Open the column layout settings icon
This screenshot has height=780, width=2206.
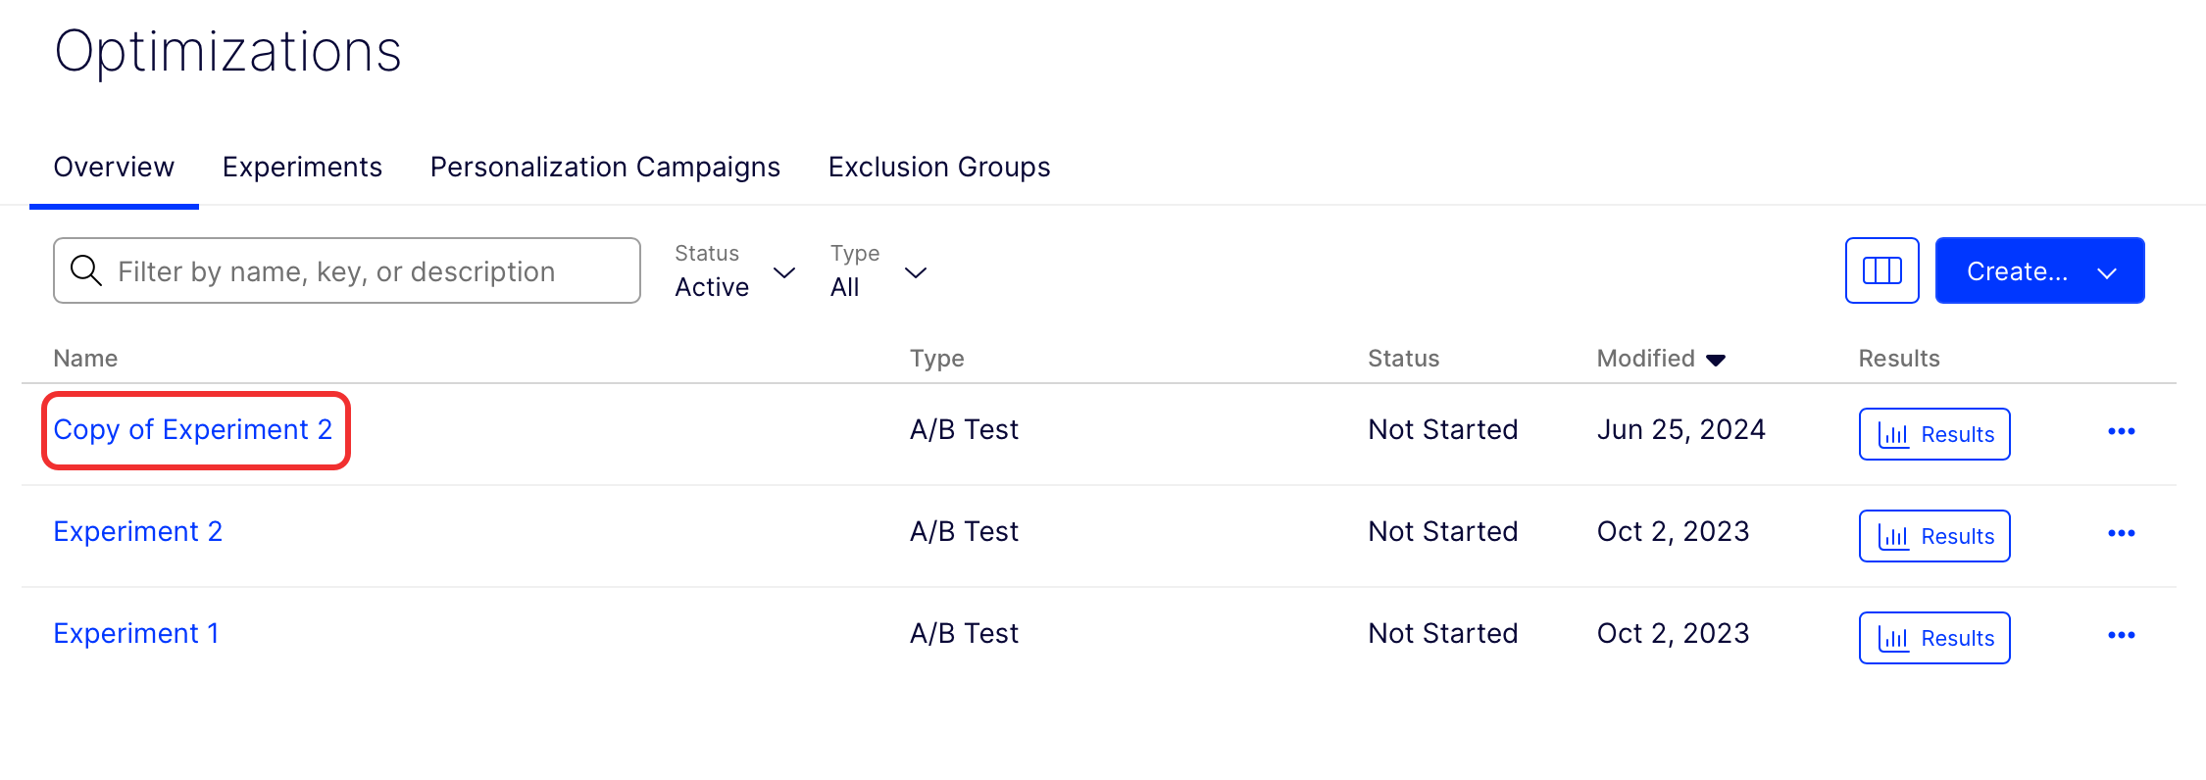[x=1881, y=270]
